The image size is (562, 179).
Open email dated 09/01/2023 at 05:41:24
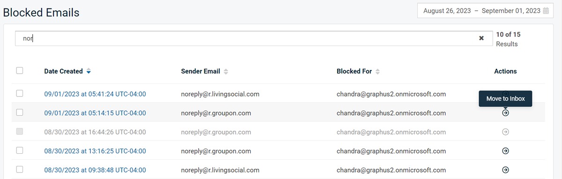(95, 94)
